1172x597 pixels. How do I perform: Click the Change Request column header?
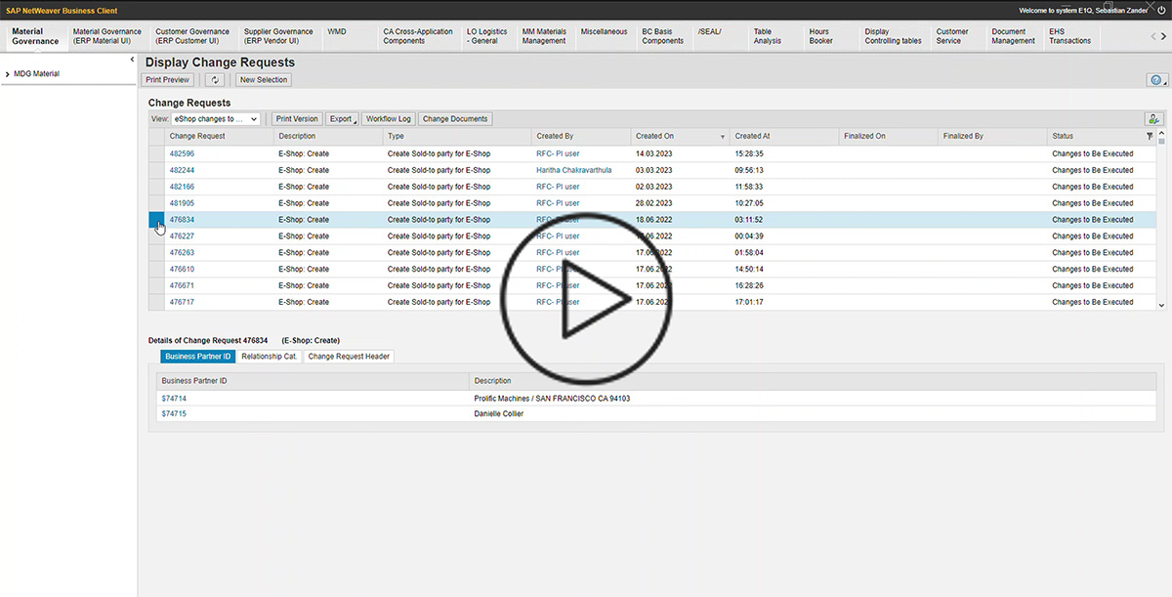click(x=219, y=137)
